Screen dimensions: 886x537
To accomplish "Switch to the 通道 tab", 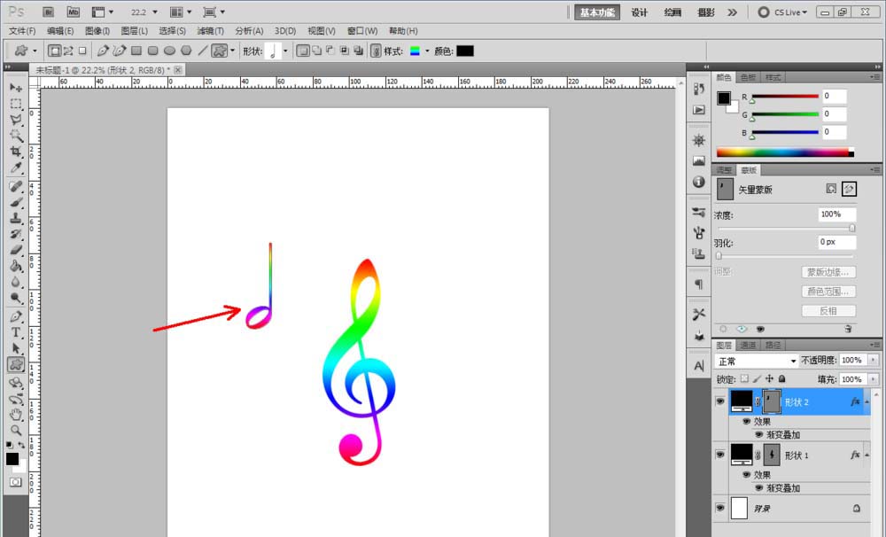I will point(748,345).
